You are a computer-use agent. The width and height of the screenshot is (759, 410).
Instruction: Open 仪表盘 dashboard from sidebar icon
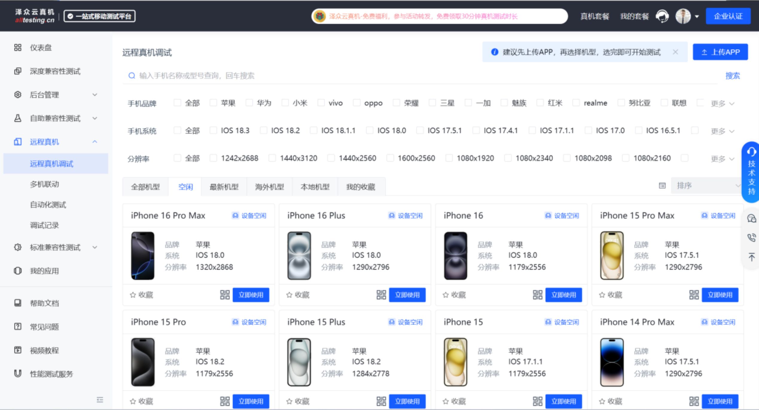pyautogui.click(x=18, y=47)
